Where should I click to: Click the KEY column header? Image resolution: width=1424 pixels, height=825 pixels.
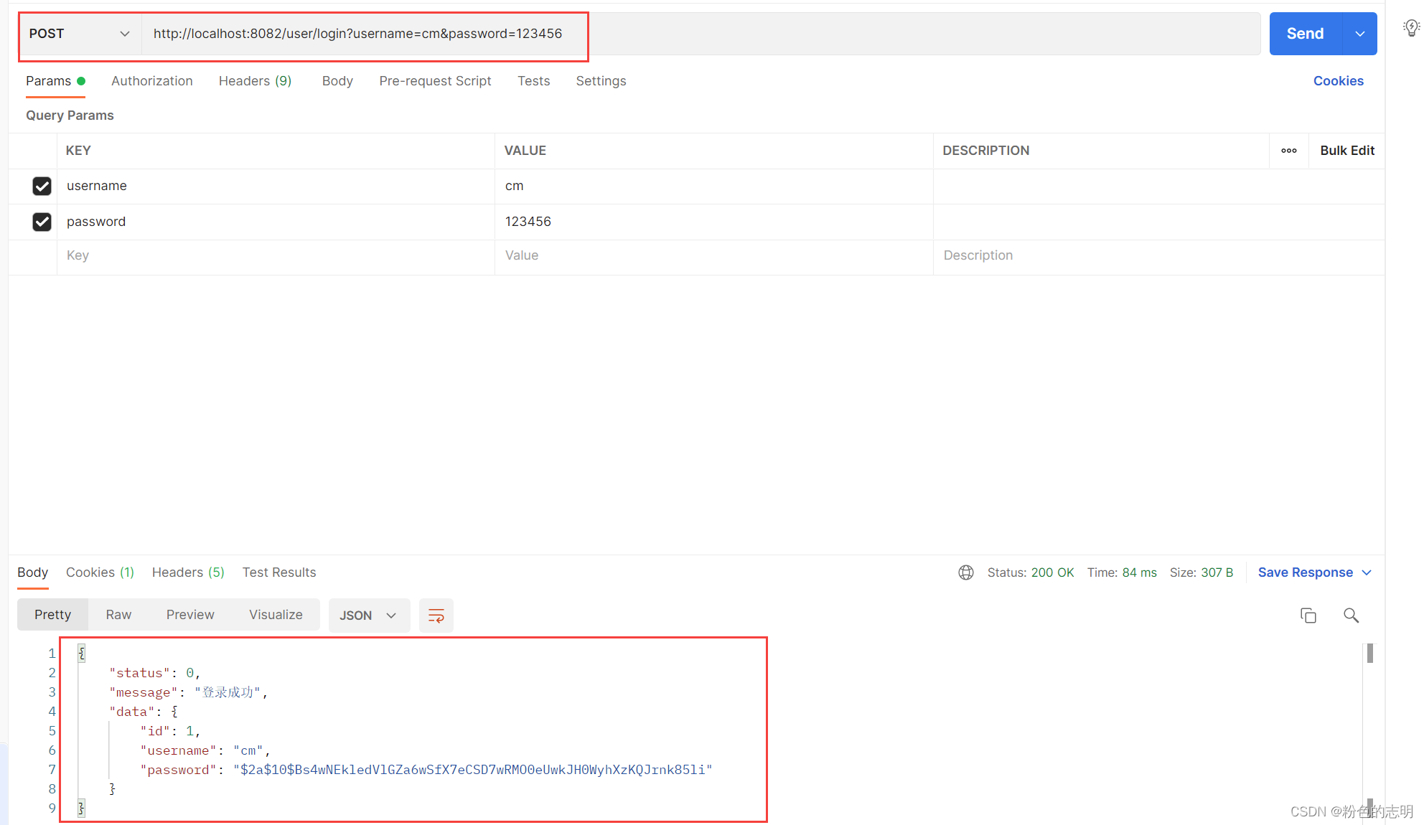pos(78,151)
